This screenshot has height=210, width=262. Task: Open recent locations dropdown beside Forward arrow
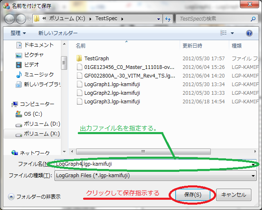pos(29,19)
